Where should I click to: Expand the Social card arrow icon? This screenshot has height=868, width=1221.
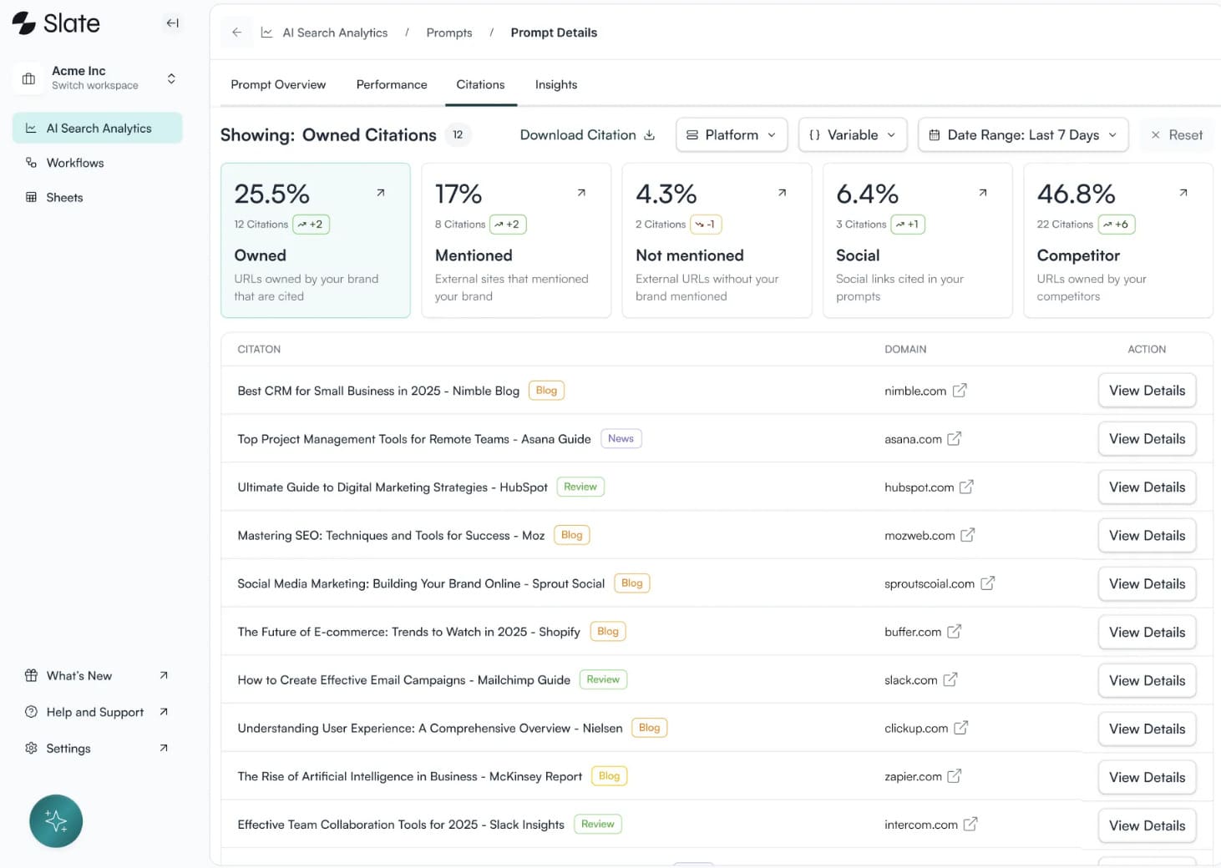[983, 193]
